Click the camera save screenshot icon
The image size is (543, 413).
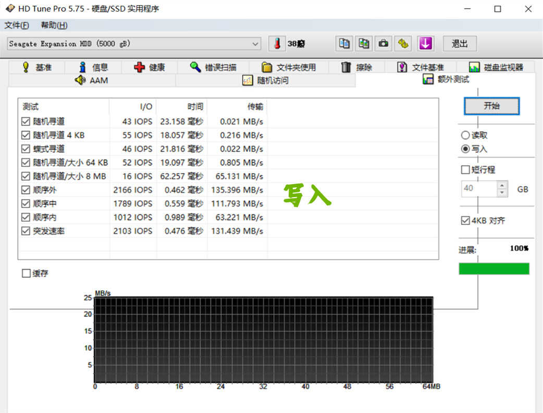coord(384,44)
